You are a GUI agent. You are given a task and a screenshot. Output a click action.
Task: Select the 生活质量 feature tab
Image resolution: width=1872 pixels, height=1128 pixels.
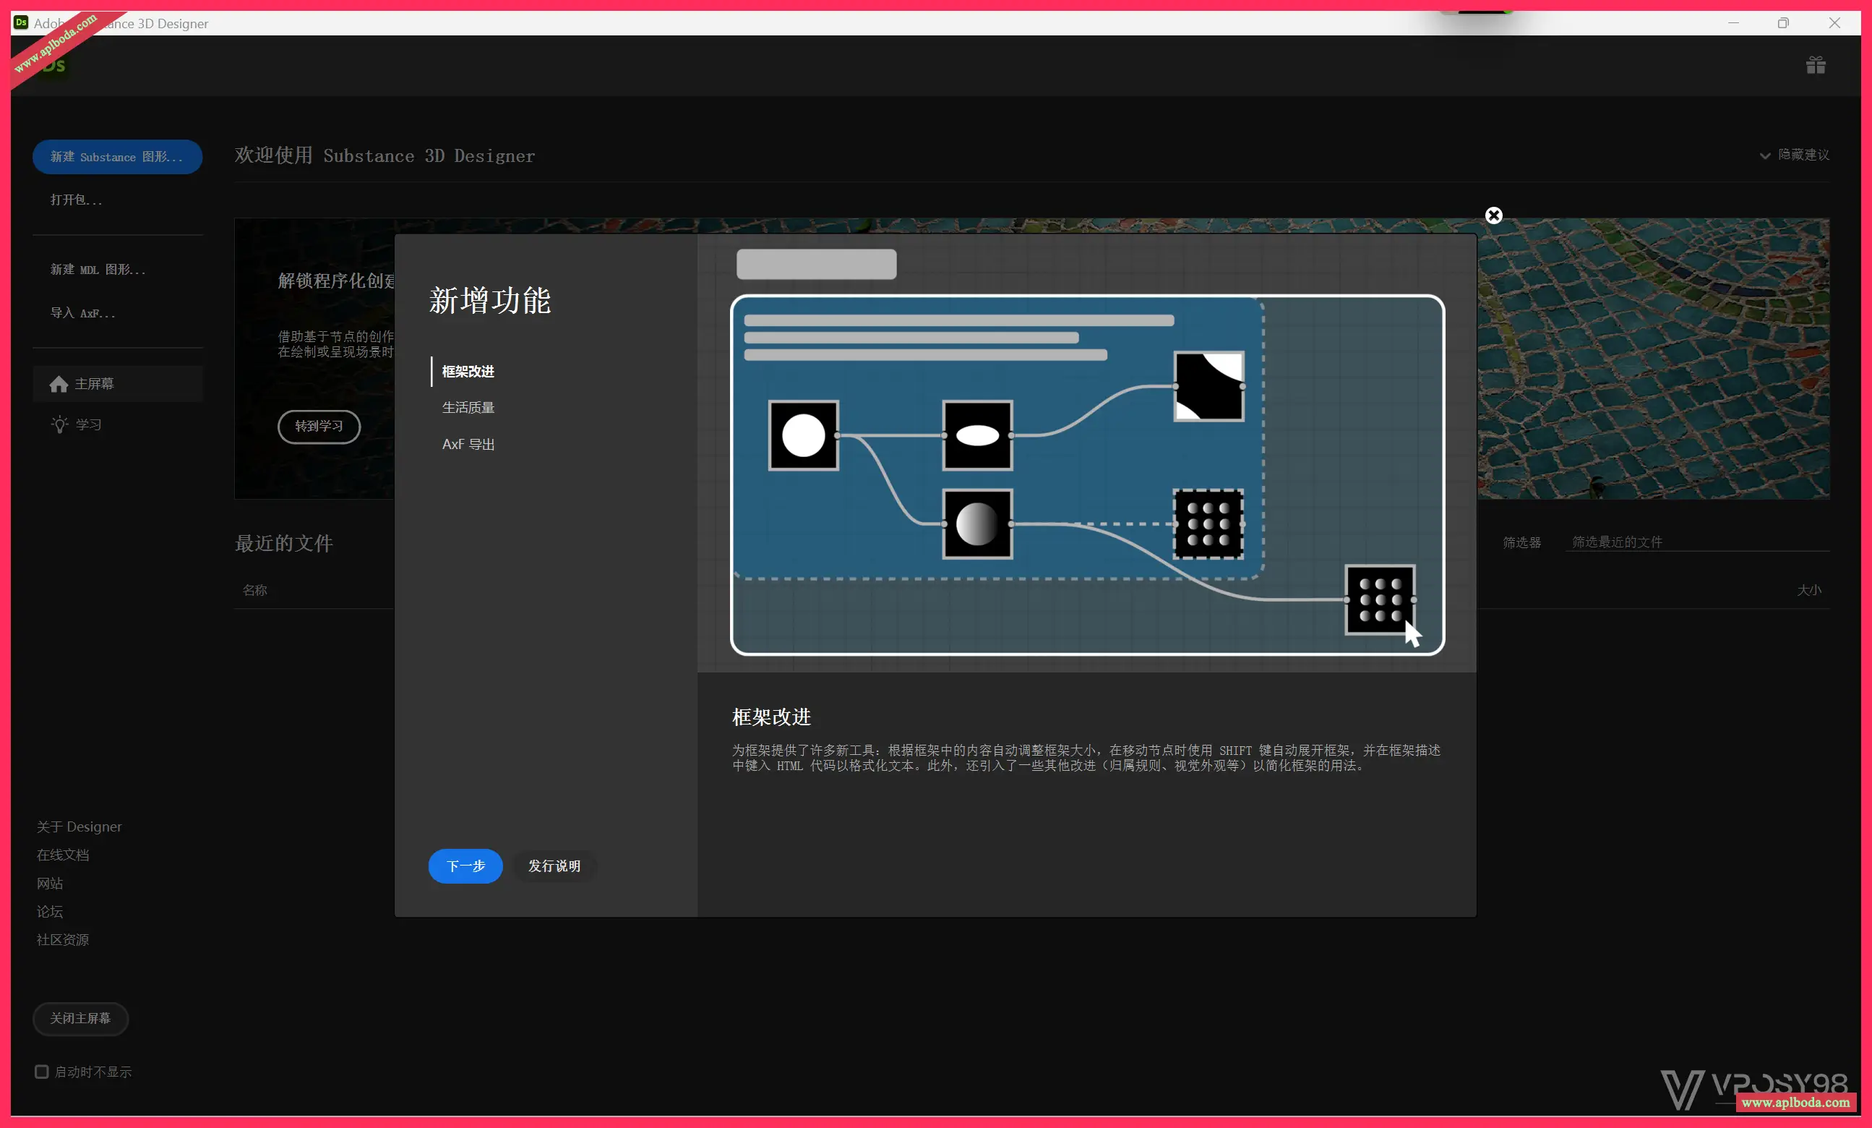point(468,409)
